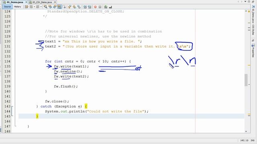Open the Forward history dropdown arrow
Screen dimensions: 257x144
pyautogui.click(x=41, y=7)
